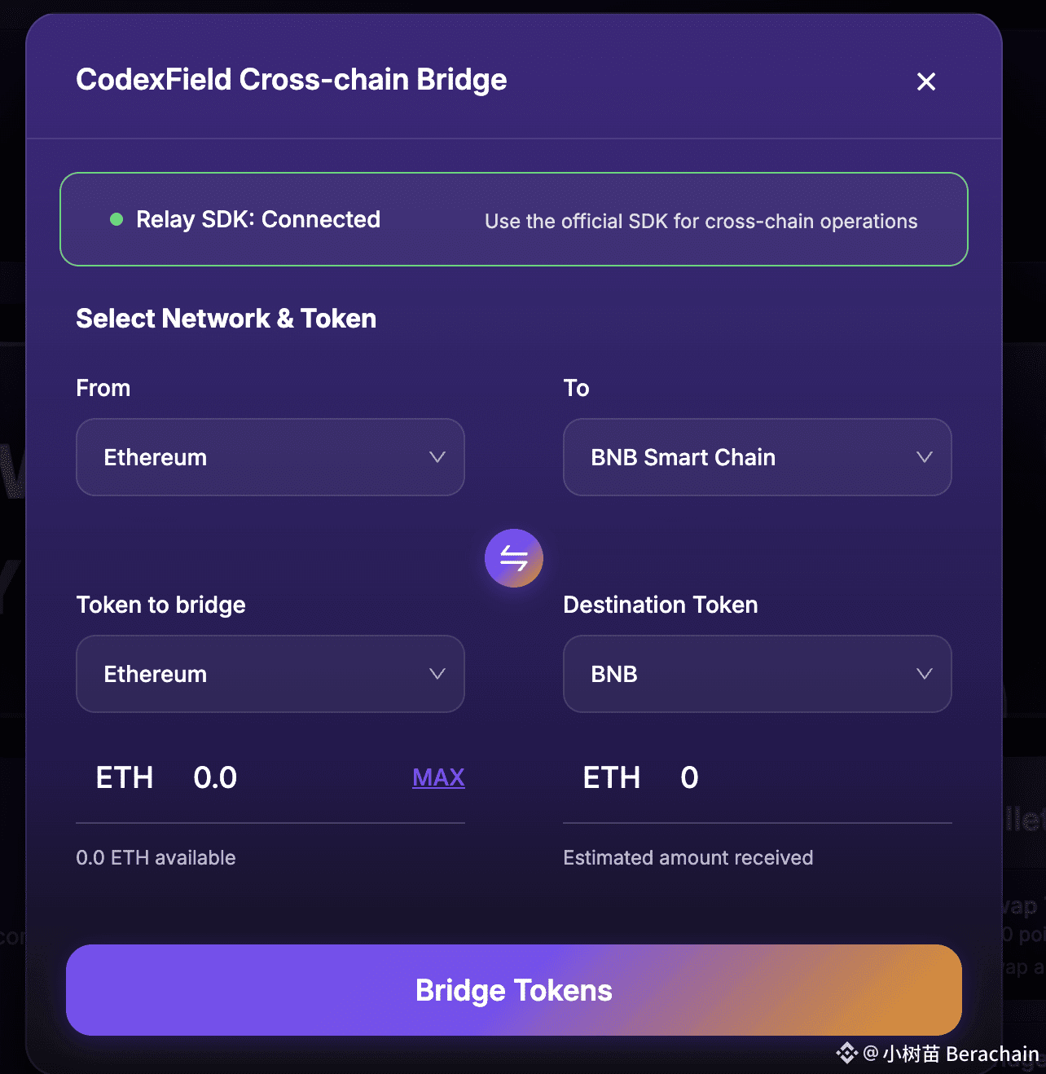Click the official SDK hint text

(701, 222)
